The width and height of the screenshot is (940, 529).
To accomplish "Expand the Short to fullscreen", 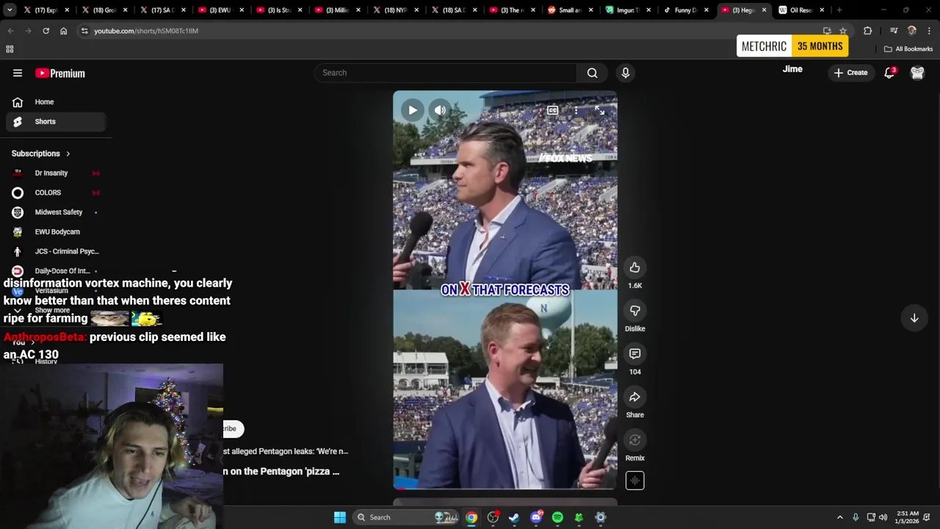I will click(599, 110).
